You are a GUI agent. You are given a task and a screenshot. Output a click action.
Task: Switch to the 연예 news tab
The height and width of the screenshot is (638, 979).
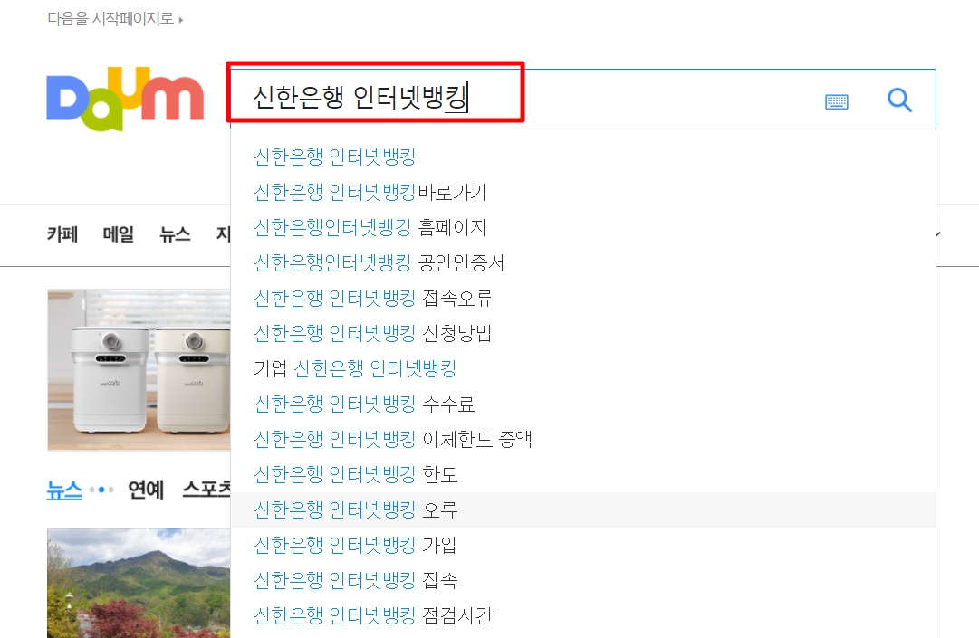click(146, 490)
